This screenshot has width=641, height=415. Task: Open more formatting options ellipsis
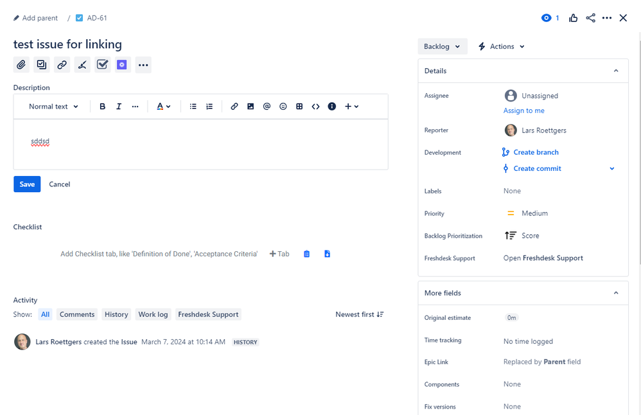pyautogui.click(x=136, y=106)
